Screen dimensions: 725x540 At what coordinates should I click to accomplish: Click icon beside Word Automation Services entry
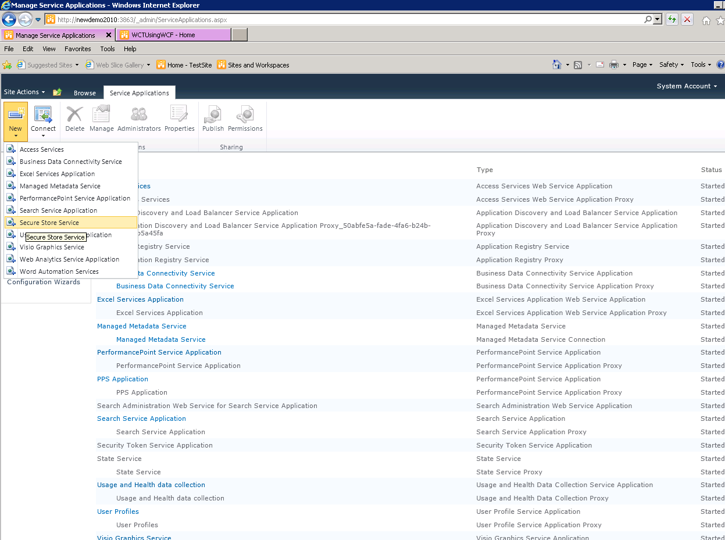pyautogui.click(x=11, y=271)
